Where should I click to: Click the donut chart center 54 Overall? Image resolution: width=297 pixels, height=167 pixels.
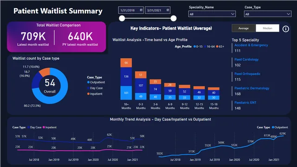coord(50,86)
